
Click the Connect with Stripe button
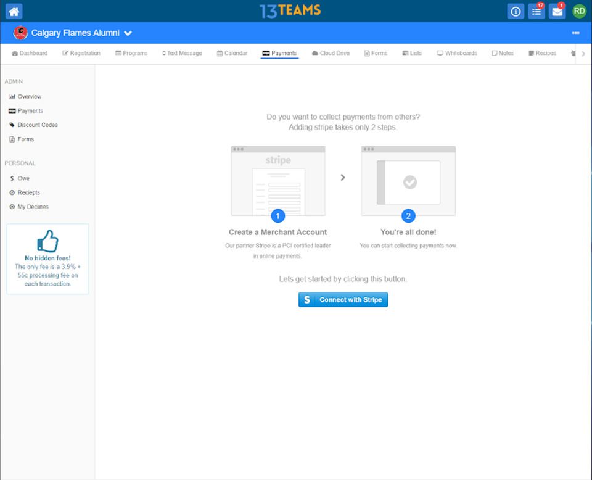point(343,299)
